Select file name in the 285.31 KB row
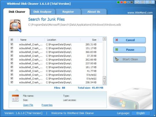The height and width of the screenshot is (117, 156). [x=31, y=45]
